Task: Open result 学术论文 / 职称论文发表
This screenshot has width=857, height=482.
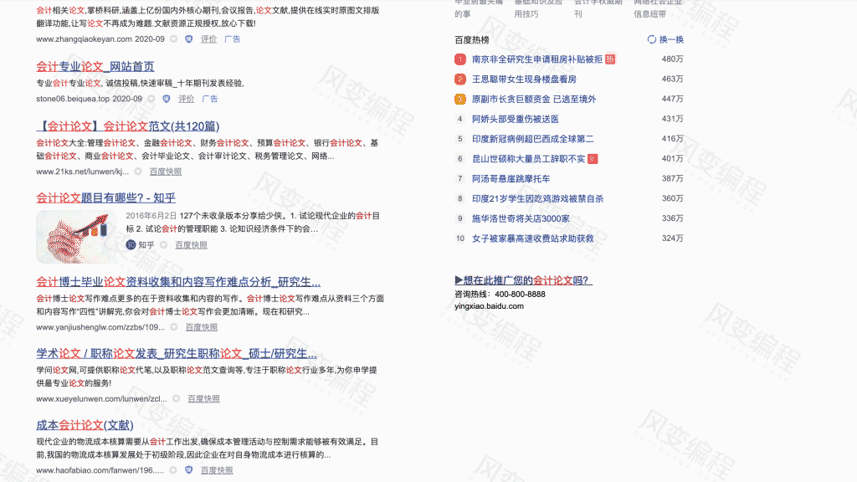Action: click(x=177, y=354)
